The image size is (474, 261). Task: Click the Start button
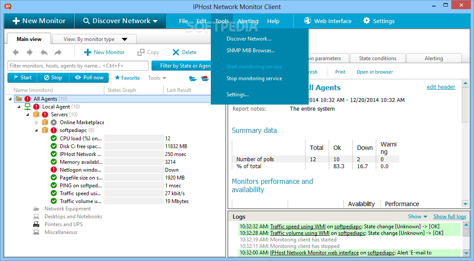tap(22, 78)
